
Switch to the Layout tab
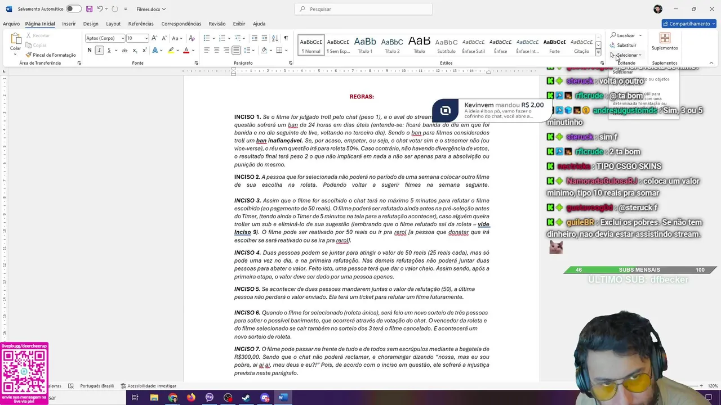tap(113, 24)
